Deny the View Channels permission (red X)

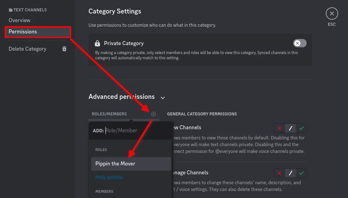pos(280,128)
